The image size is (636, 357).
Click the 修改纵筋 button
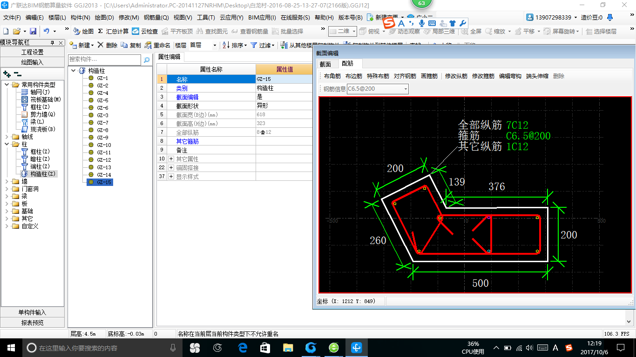[456, 76]
